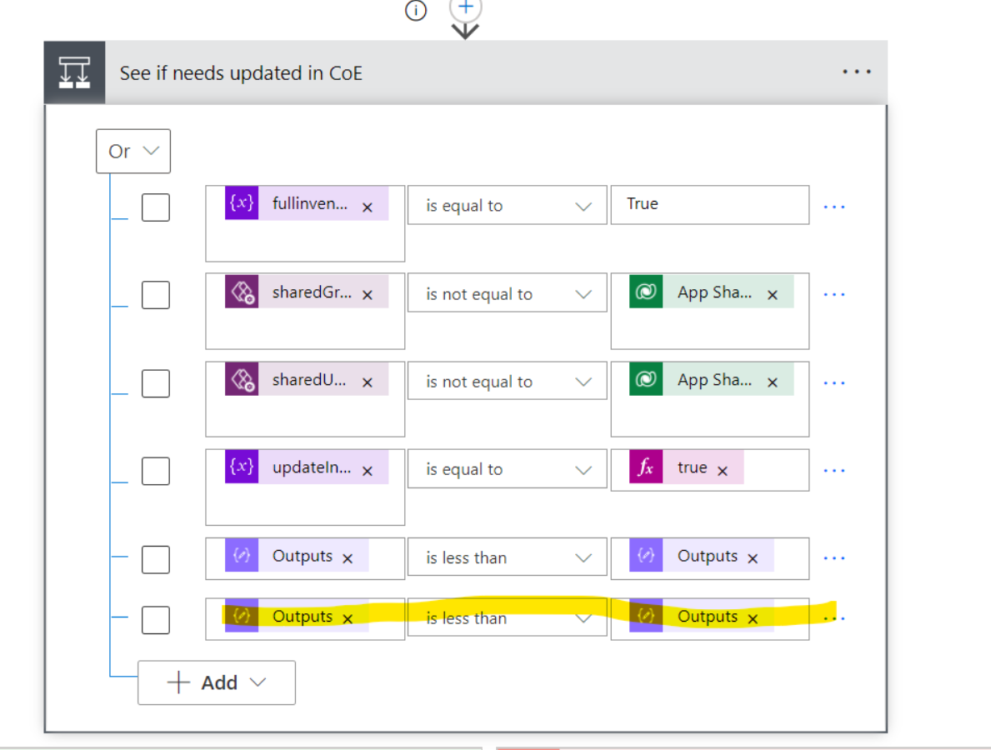The height and width of the screenshot is (750, 991).
Task: Open the ellipsis menu on the first condition row
Action: pyautogui.click(x=834, y=205)
